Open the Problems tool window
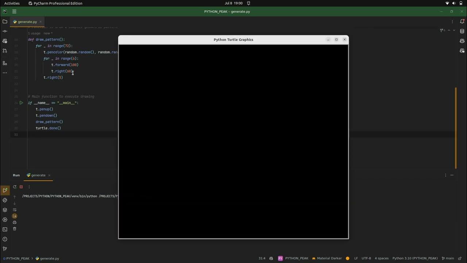Image resolution: width=467 pixels, height=263 pixels. [5, 239]
